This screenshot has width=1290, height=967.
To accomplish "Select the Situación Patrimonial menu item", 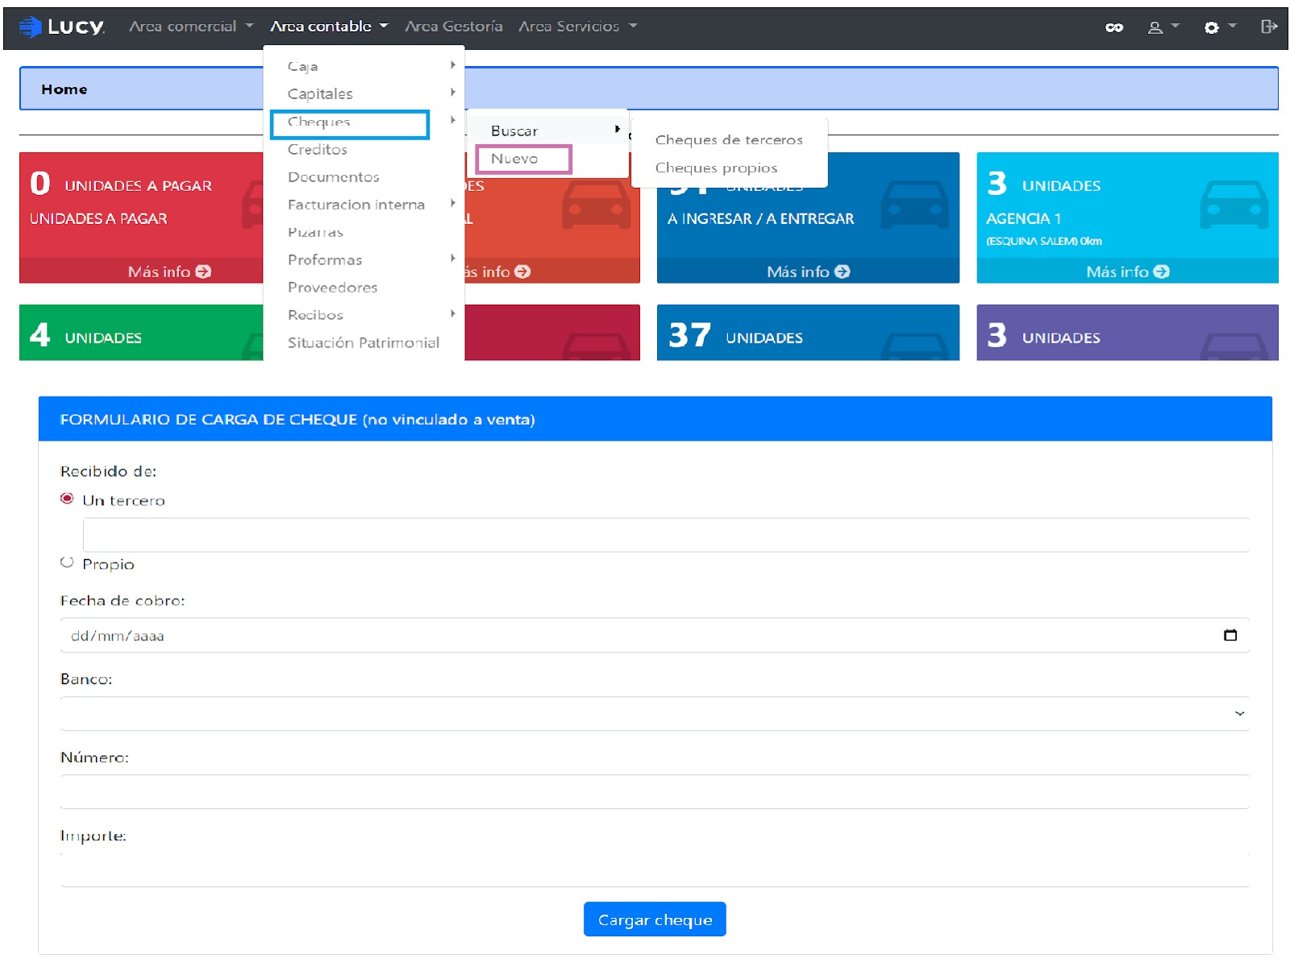I will click(364, 342).
